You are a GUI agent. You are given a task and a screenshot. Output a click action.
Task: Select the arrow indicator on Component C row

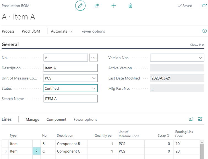(5, 151)
